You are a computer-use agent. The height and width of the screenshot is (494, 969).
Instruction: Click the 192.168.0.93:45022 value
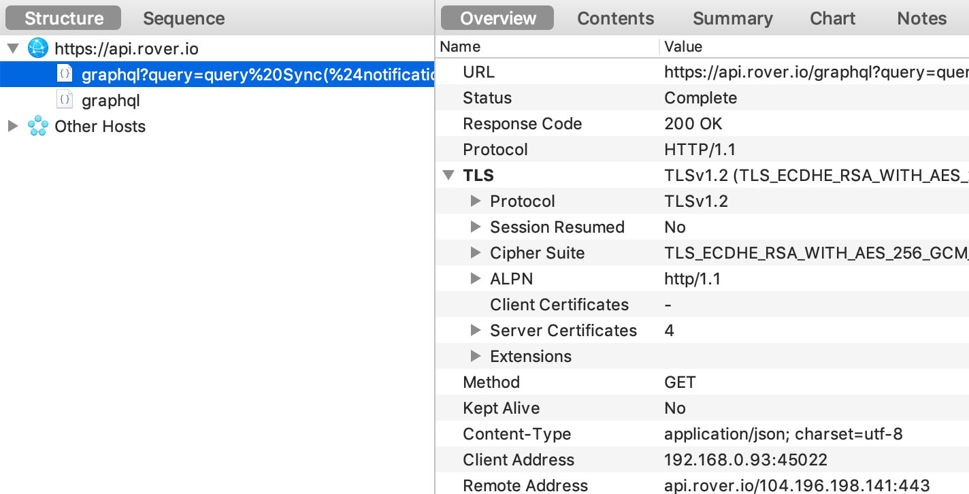[746, 460]
